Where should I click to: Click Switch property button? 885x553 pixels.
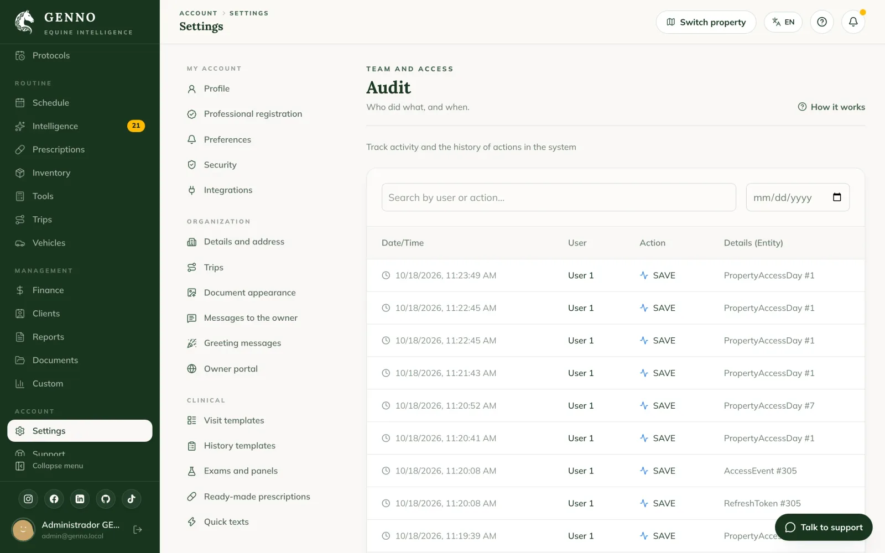click(706, 22)
